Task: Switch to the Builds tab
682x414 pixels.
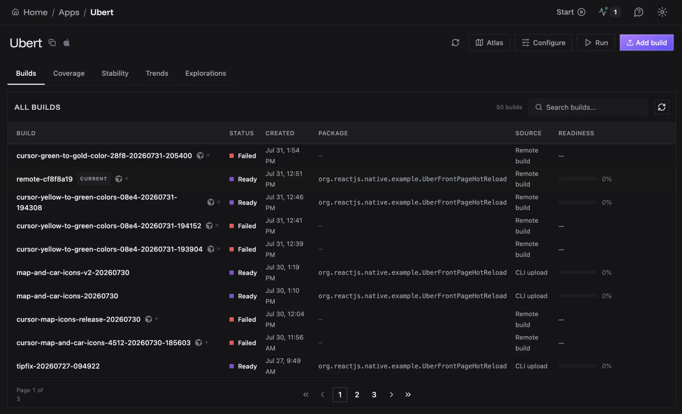Action: (26, 73)
